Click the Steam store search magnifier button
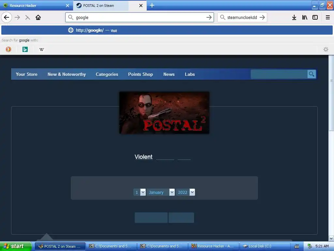 pos(311,74)
